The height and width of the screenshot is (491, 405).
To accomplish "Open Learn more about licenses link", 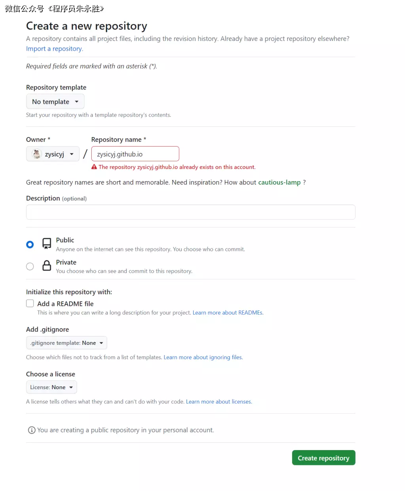I will 219,401.
